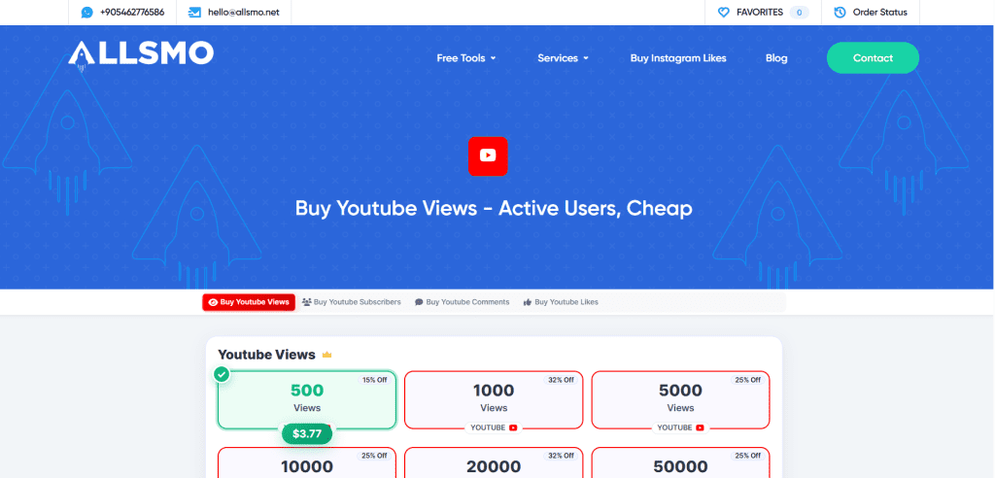This screenshot has height=478, width=995.
Task: Switch to the Buy Youtube Likes tab
Action: point(561,302)
